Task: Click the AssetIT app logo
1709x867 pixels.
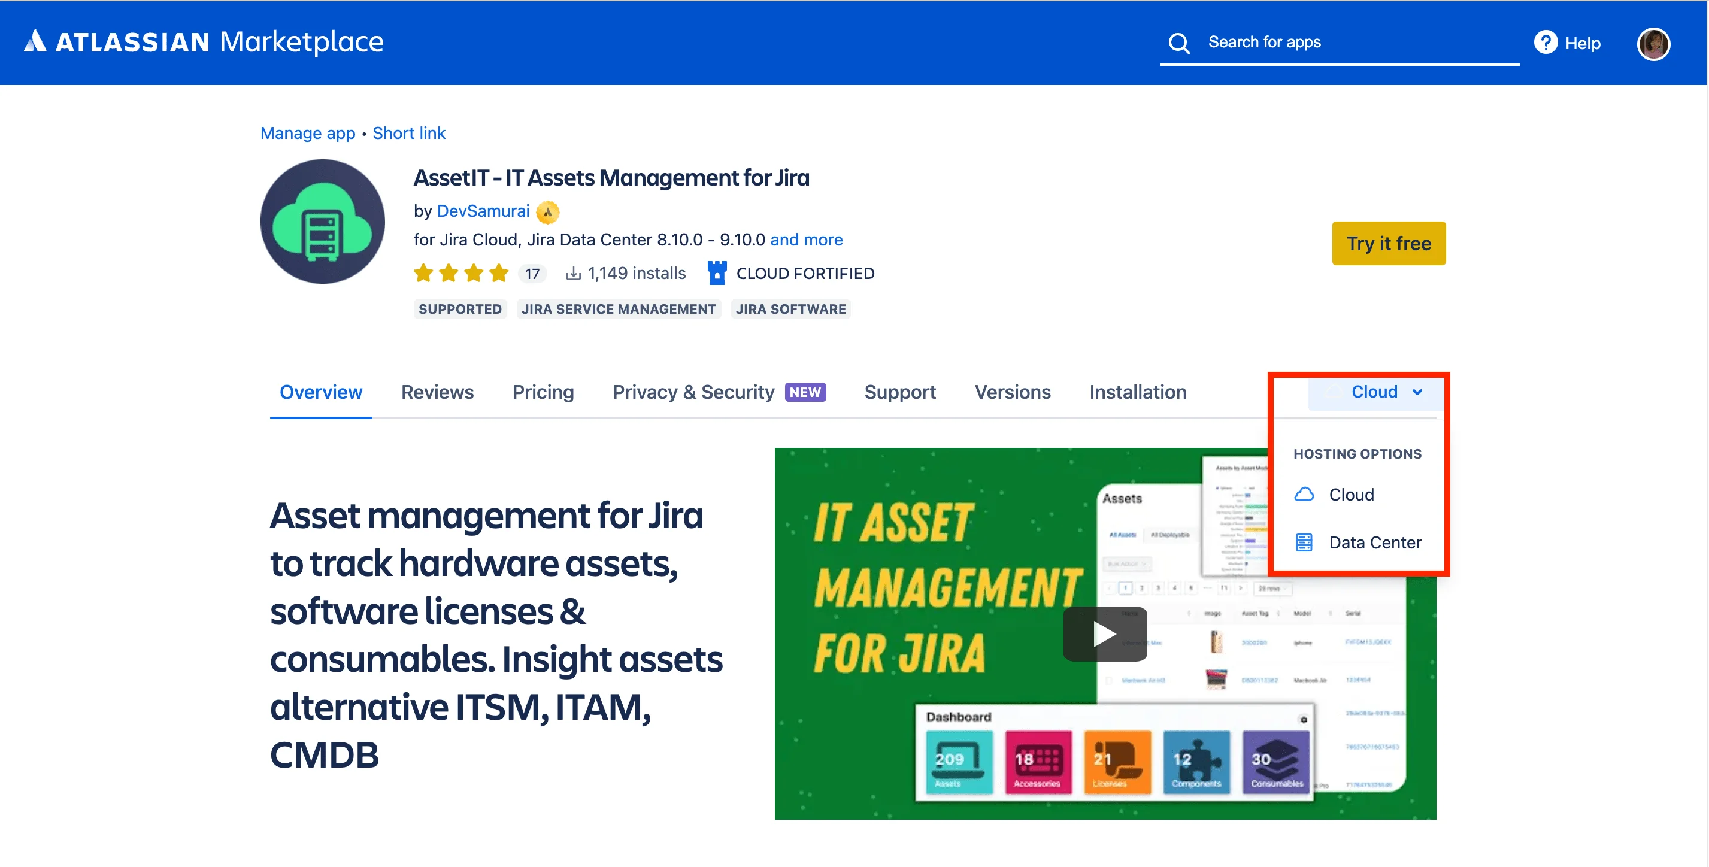Action: pyautogui.click(x=322, y=221)
